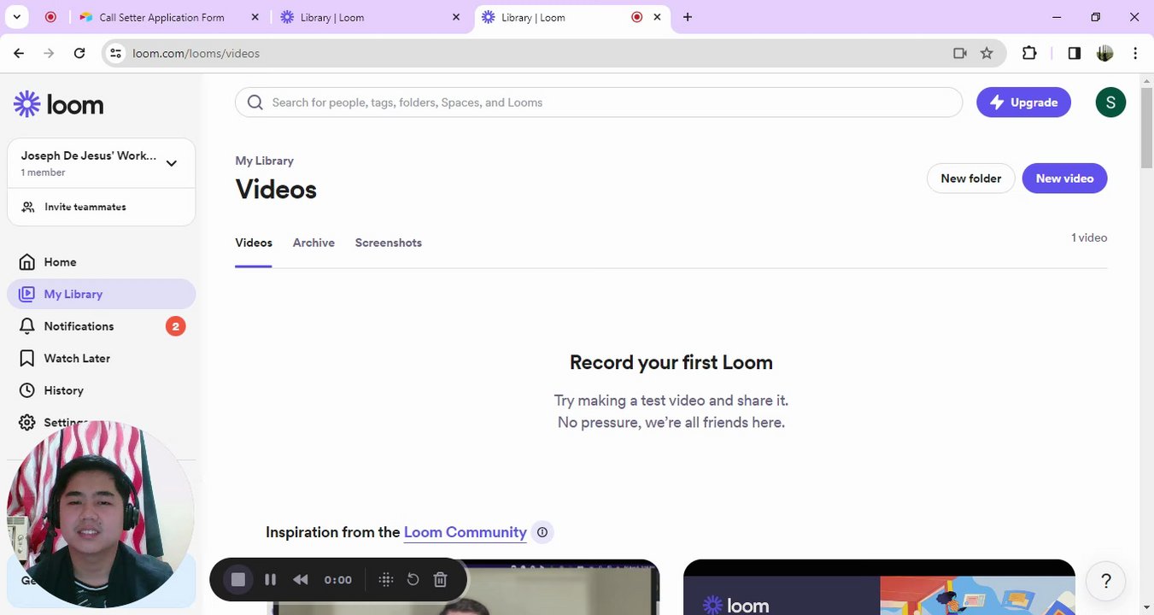Click the Watch Later bookmark icon
Screen dimensions: 1154x615
27,358
